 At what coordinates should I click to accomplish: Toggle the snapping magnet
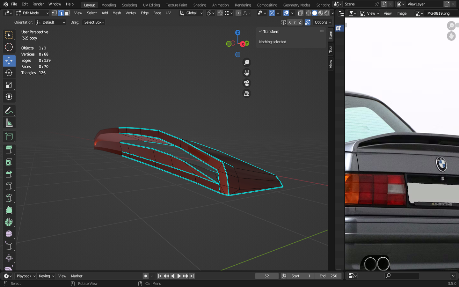click(x=220, y=13)
